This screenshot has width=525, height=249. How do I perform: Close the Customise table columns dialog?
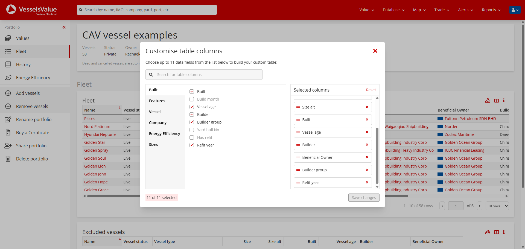click(x=375, y=51)
